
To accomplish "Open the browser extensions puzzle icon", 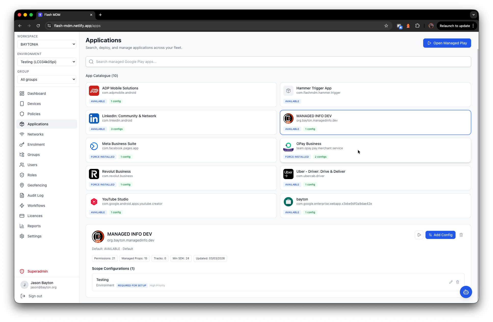I will tap(417, 26).
